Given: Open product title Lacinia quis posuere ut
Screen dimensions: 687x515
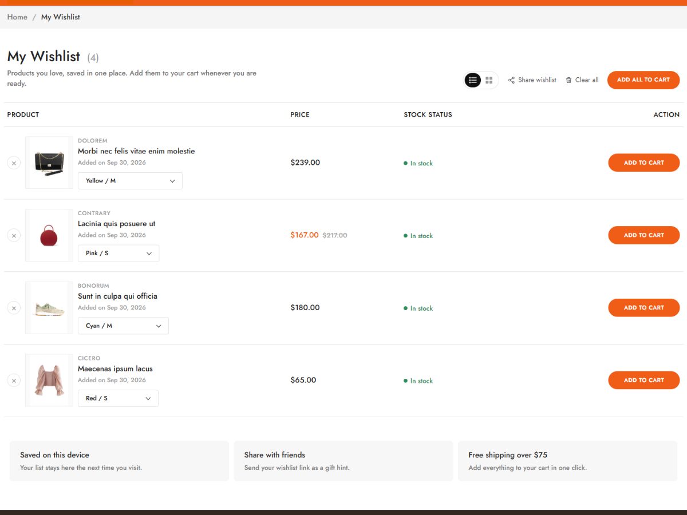Looking at the screenshot, I should coord(117,224).
